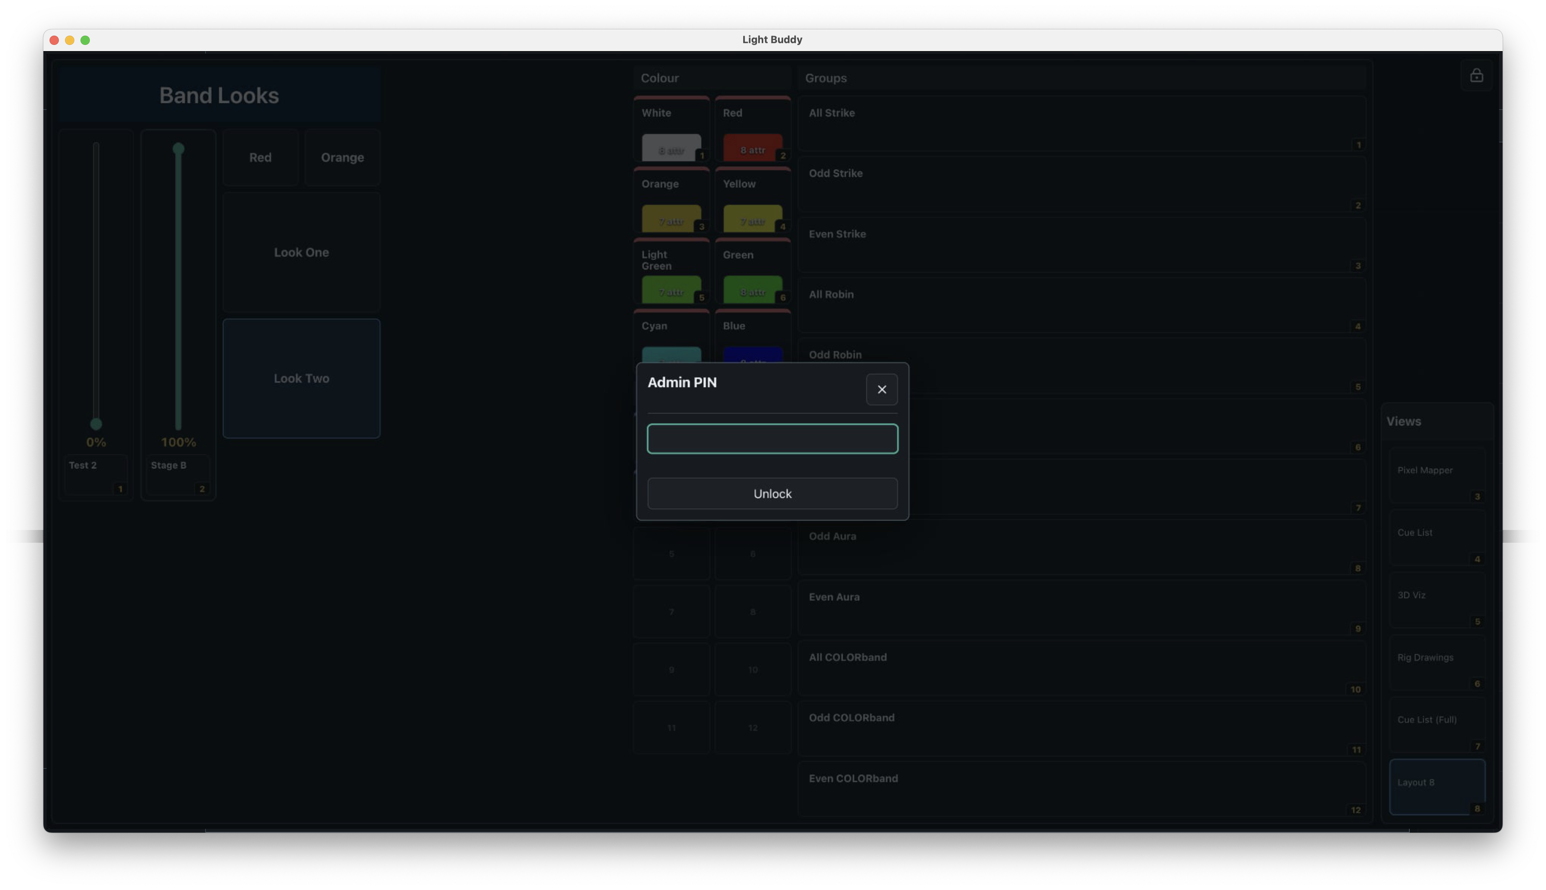Click the Test 2 fader label
Image resolution: width=1546 pixels, height=890 pixels.
click(x=96, y=475)
